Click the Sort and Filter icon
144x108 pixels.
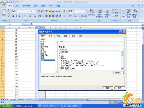[129, 11]
